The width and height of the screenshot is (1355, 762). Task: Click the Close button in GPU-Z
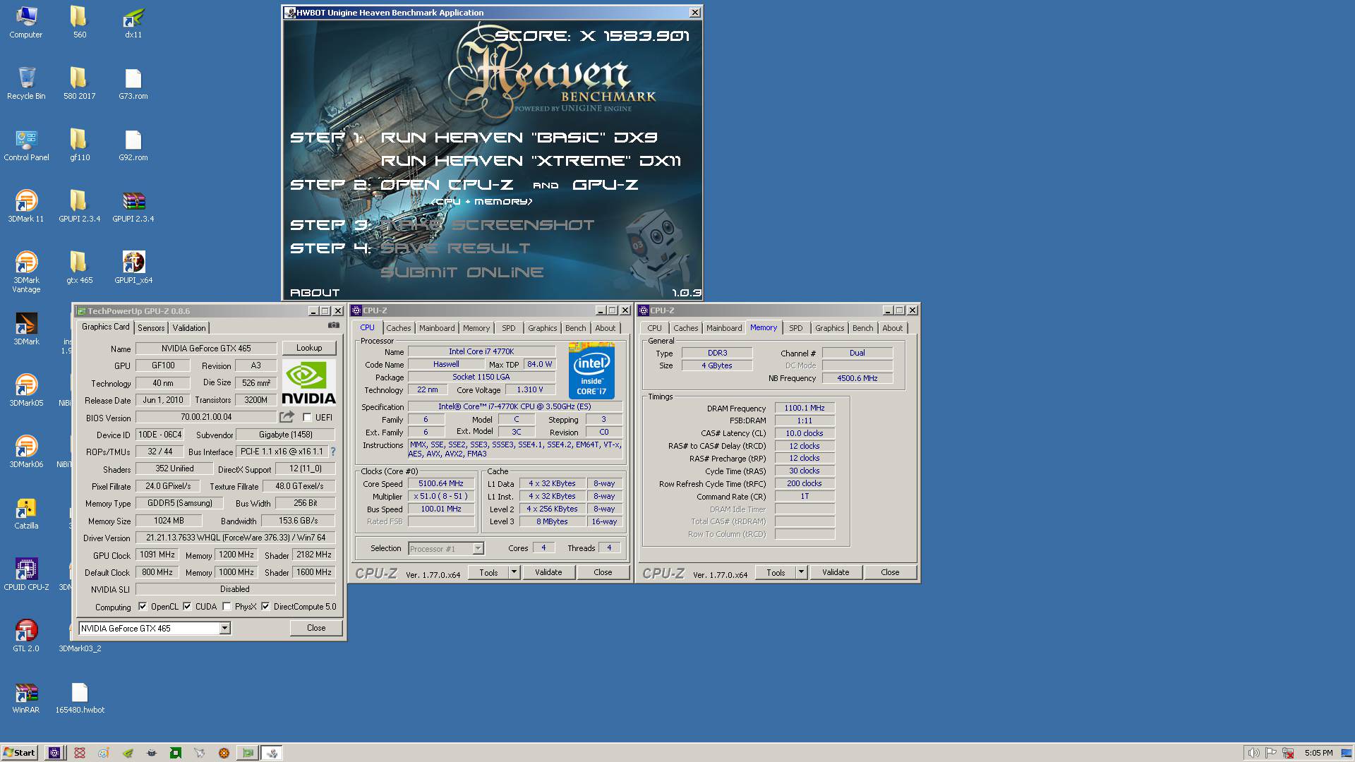point(316,628)
